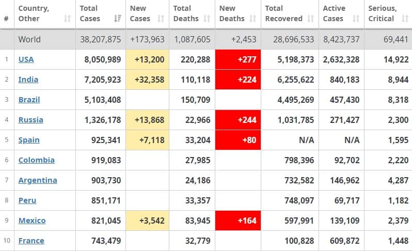Select USA new cases +13,200 cell
412x251 pixels.
tap(148, 59)
